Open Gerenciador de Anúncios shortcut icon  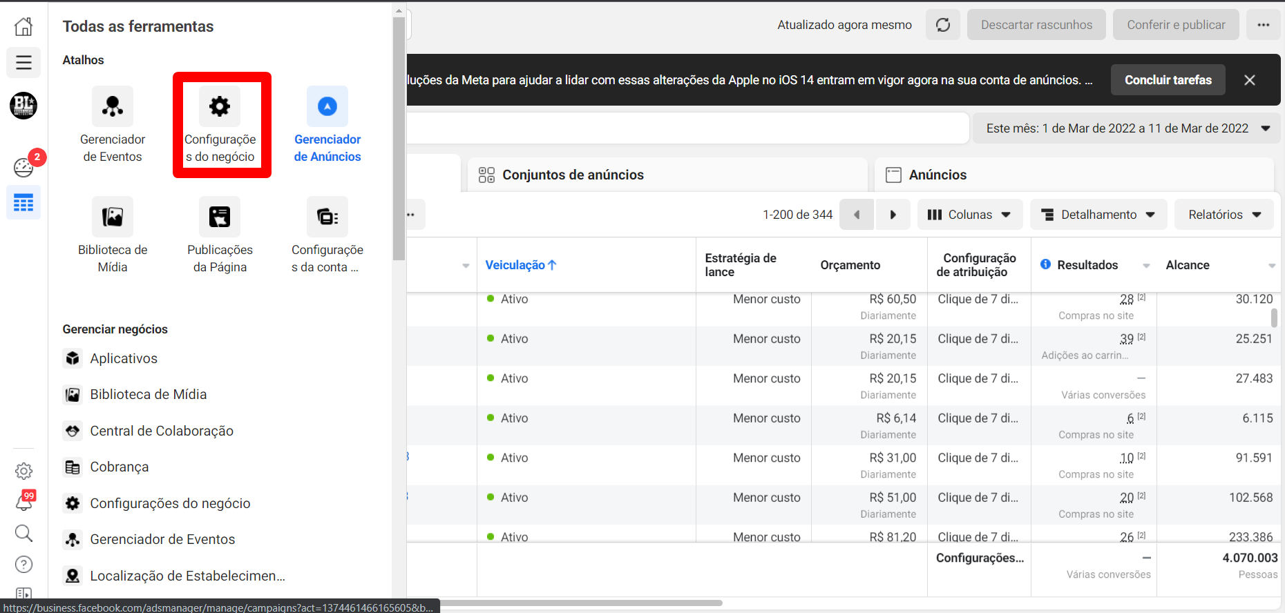(x=327, y=106)
